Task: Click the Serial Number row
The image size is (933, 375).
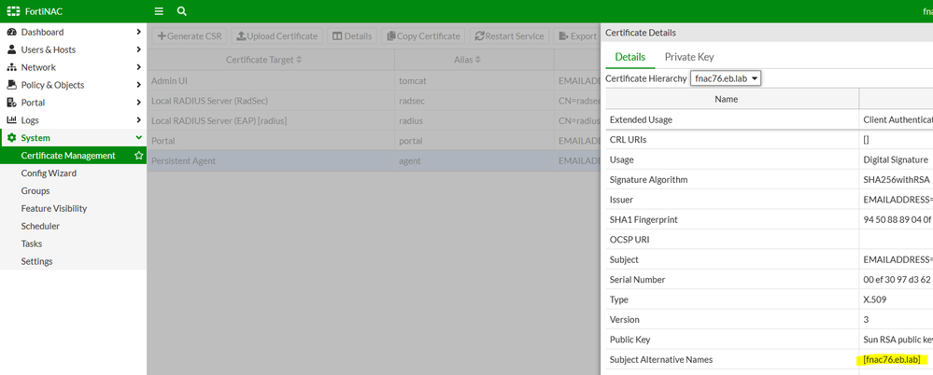Action: 770,279
